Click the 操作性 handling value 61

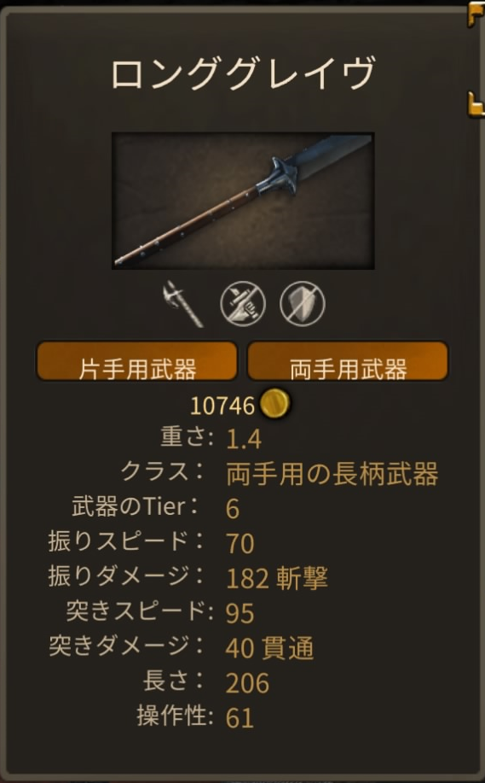[240, 717]
